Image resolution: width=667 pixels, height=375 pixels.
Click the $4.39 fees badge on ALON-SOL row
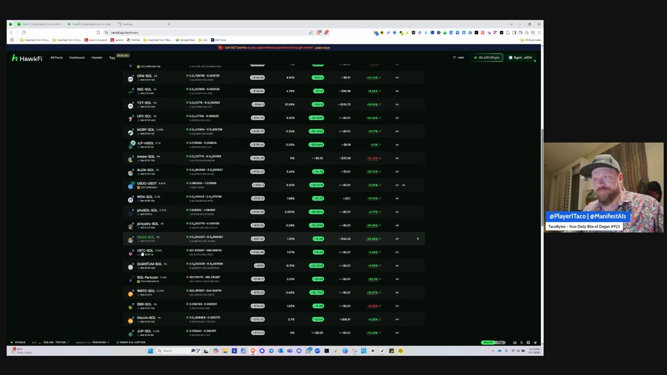[x=318, y=171]
